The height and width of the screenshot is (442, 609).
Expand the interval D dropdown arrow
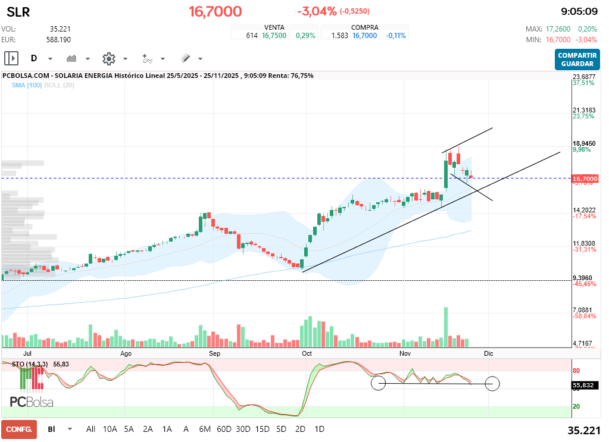(50, 59)
